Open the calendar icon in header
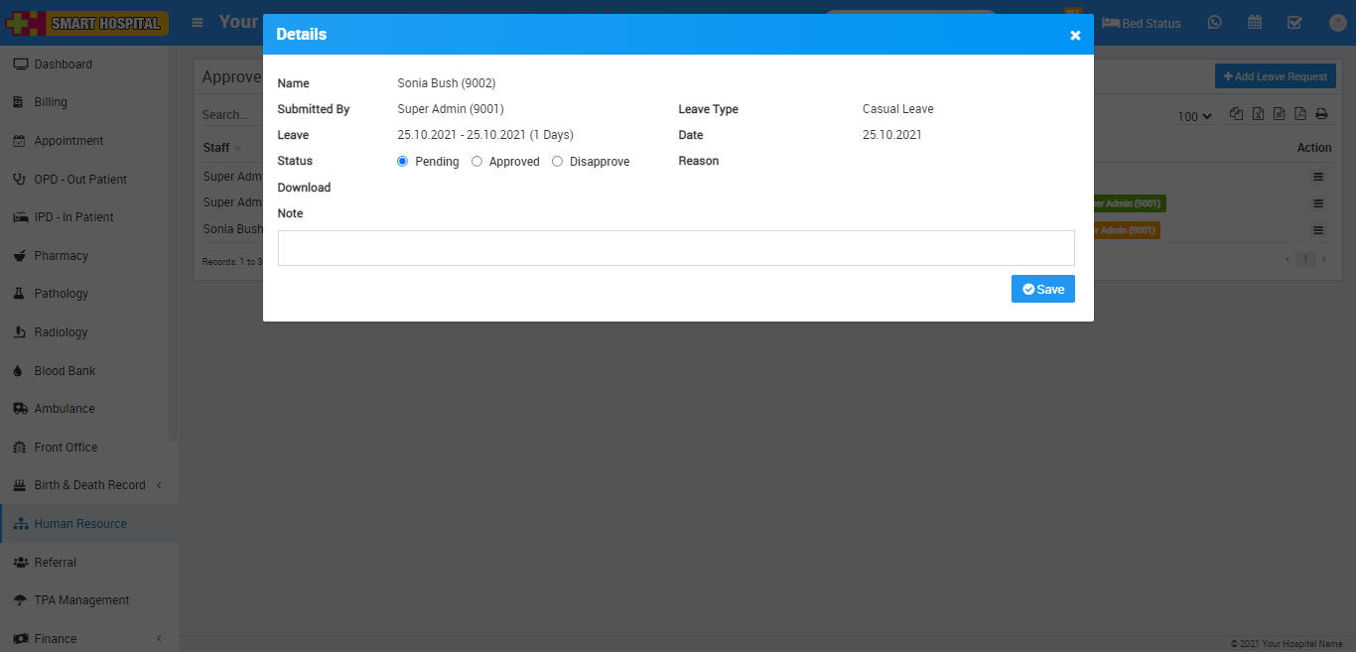 click(x=1255, y=23)
